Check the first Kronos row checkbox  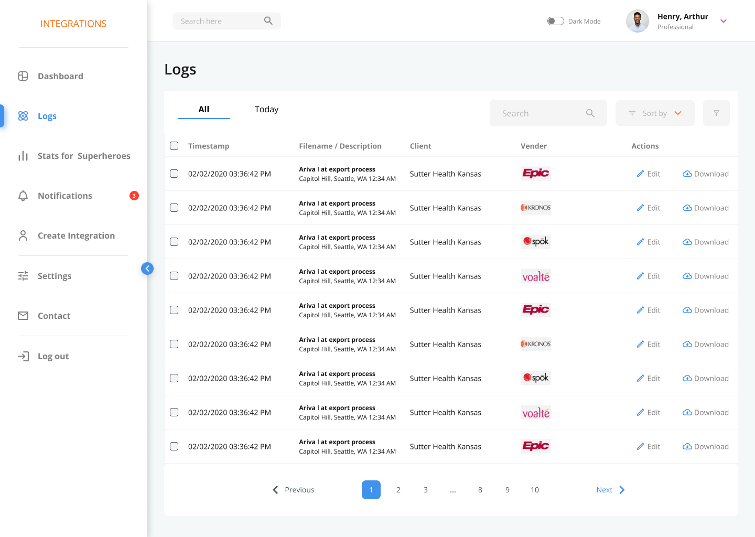(x=174, y=208)
